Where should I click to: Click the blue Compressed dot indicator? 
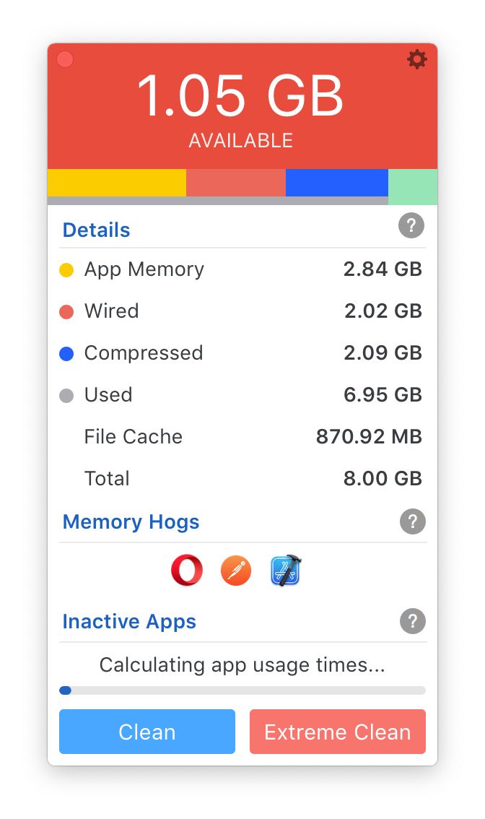(x=66, y=354)
